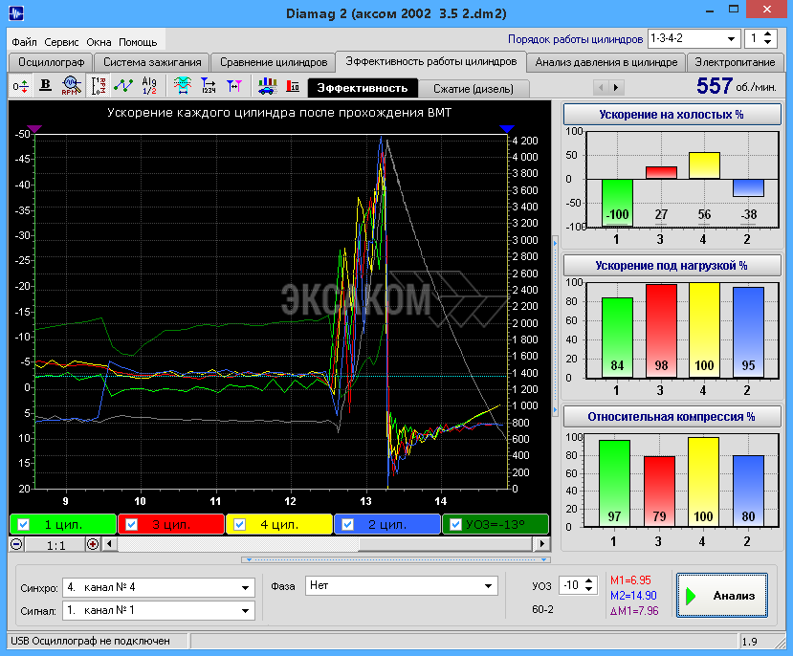The image size is (793, 656).
Task: Click the RPM waveform toolbar icon
Action: pos(71,87)
